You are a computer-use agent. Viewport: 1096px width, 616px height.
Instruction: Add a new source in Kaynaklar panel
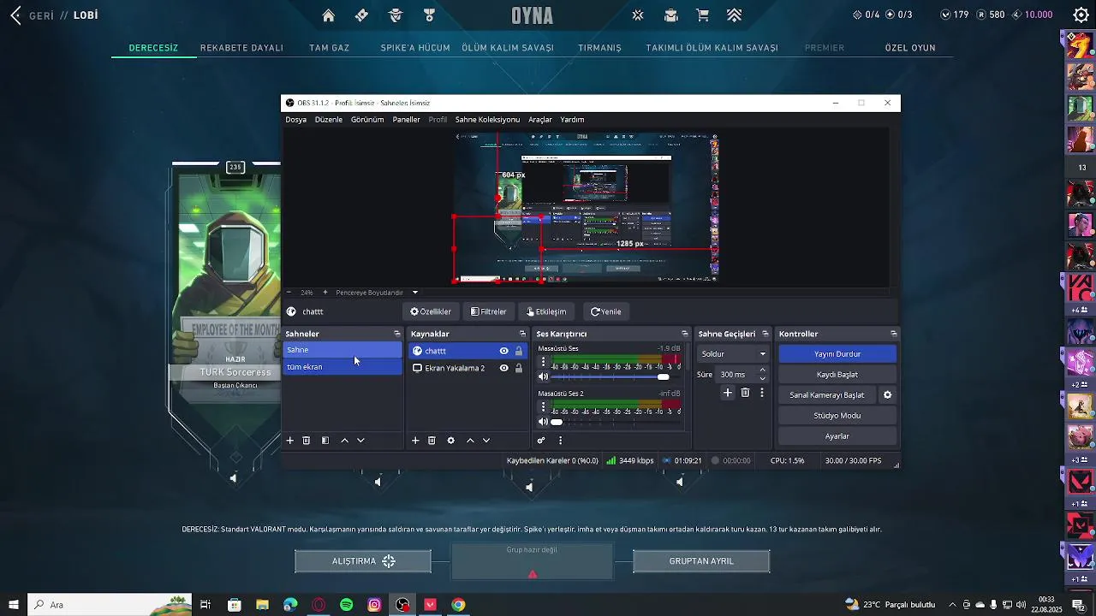click(x=415, y=441)
